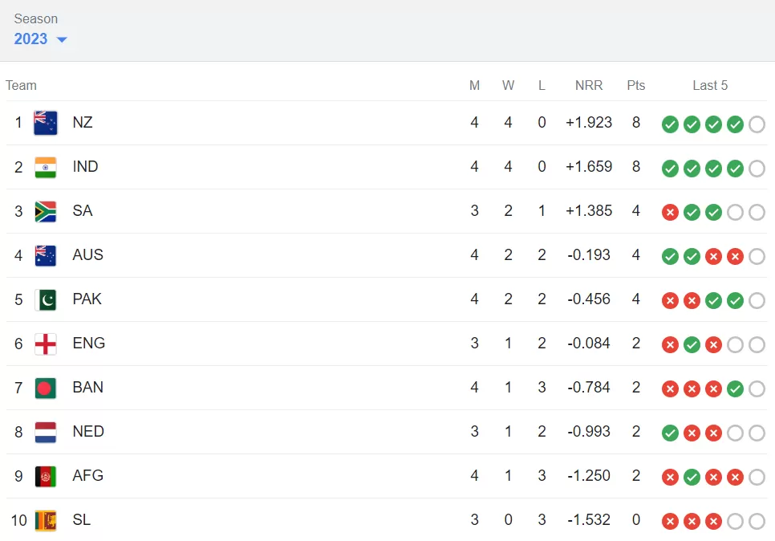Viewport: 775px width, 541px height.
Task: Click the South Africa flag icon
Action: [46, 211]
